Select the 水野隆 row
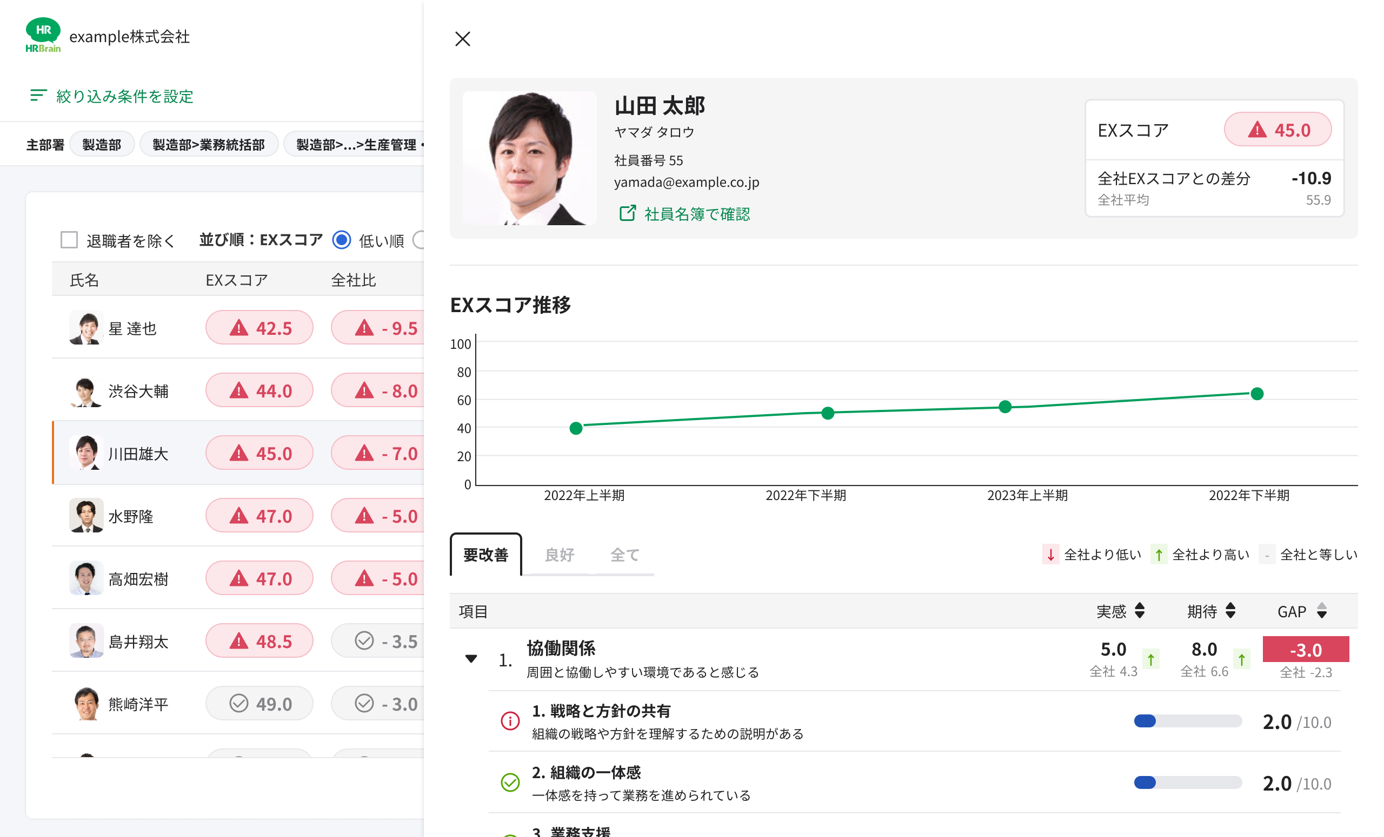 [x=237, y=516]
